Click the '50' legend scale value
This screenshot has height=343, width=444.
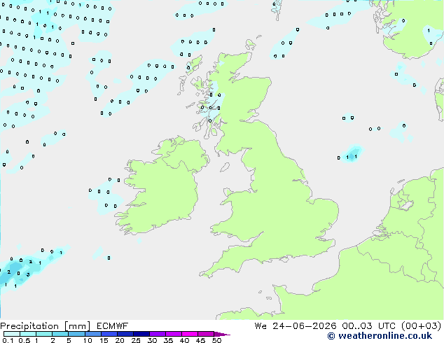(x=216, y=340)
